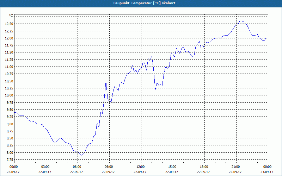Image resolution: width=282 pixels, height=176 pixels.
Task: Click the curve's lowest point after 06:00
Action: pyautogui.click(x=81, y=155)
